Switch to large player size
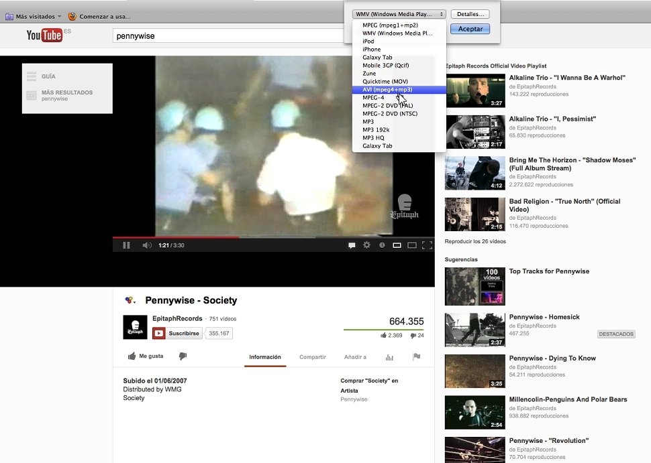The width and height of the screenshot is (651, 463). click(412, 245)
